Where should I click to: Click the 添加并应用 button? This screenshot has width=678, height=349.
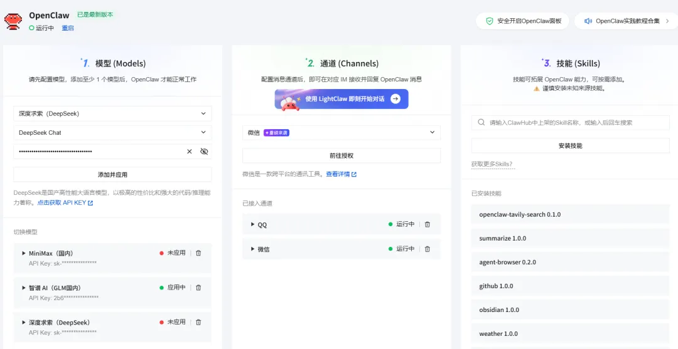112,175
